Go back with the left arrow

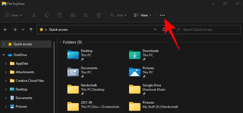coord(5,30)
